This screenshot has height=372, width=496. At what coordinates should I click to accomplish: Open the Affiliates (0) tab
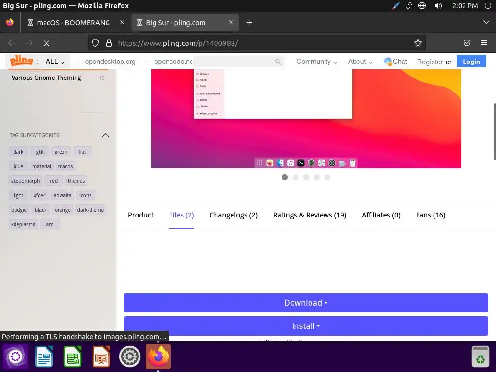[381, 215]
